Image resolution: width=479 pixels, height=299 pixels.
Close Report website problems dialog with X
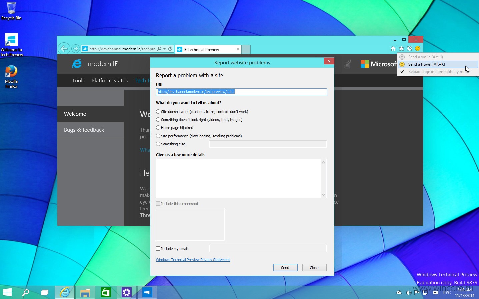[329, 61]
